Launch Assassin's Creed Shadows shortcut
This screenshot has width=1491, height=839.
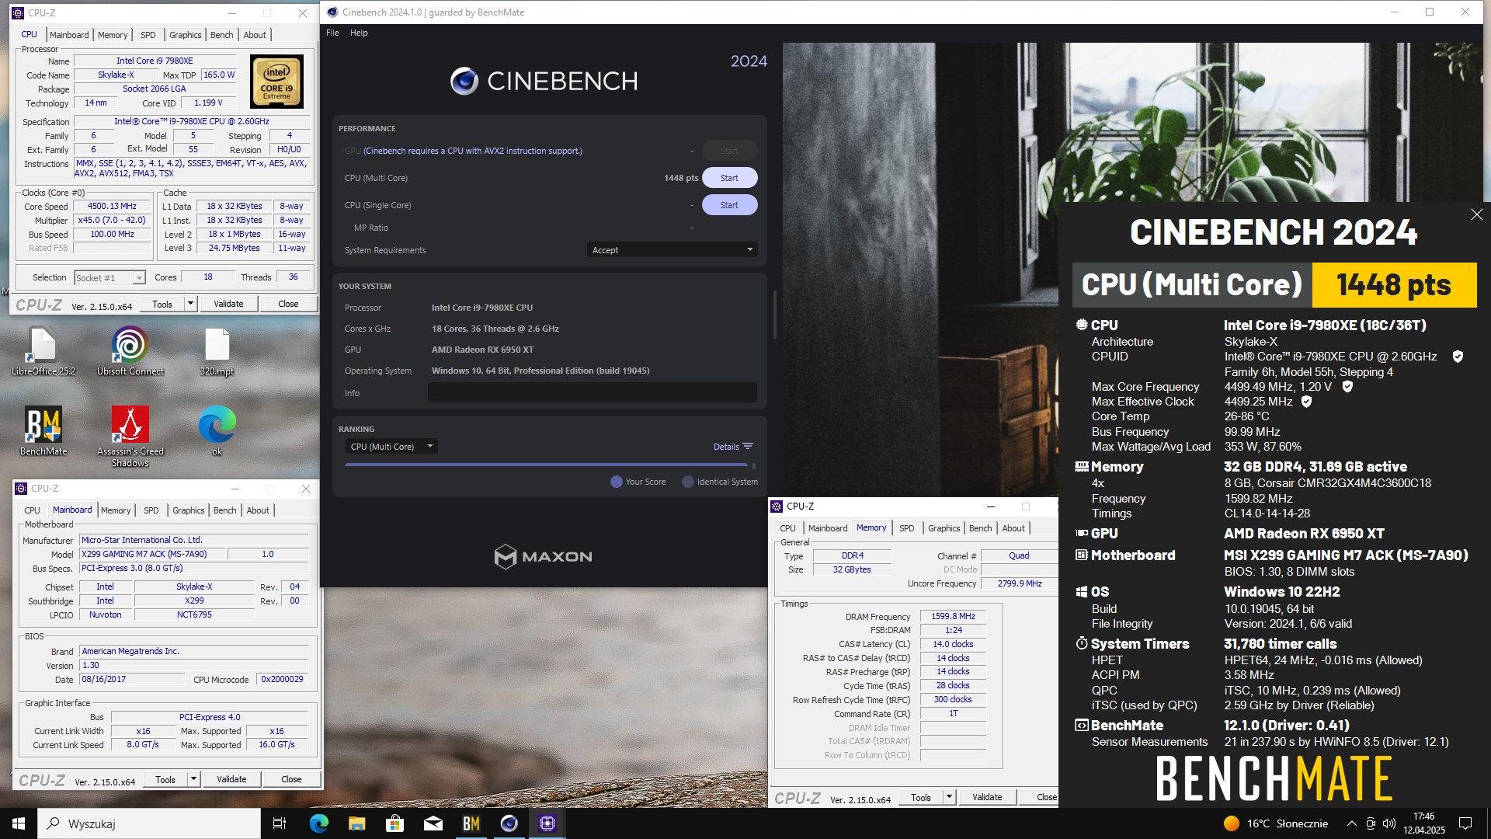[130, 437]
